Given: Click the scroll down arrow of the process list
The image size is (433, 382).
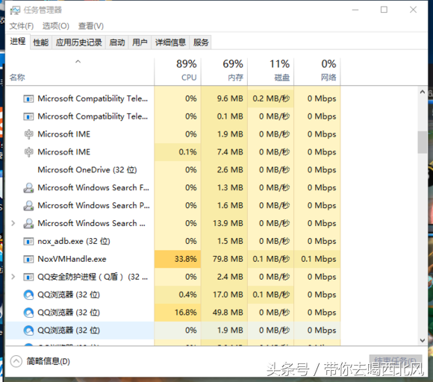Looking at the screenshot, I should point(423,341).
